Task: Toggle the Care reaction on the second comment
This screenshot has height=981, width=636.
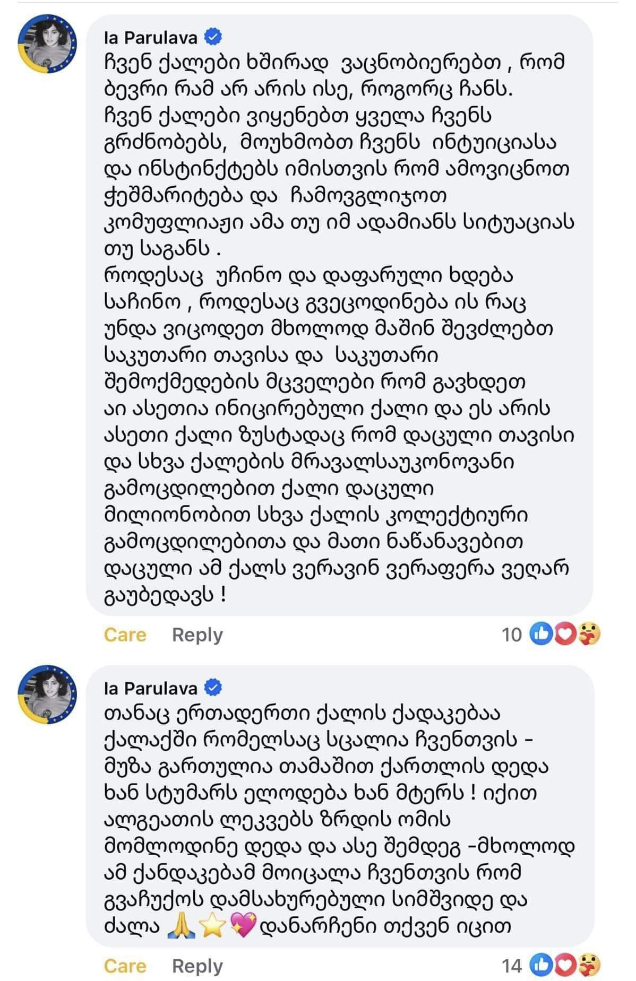Action: click(125, 966)
